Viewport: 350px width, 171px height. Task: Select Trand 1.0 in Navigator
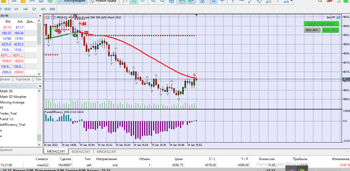click(x=6, y=119)
